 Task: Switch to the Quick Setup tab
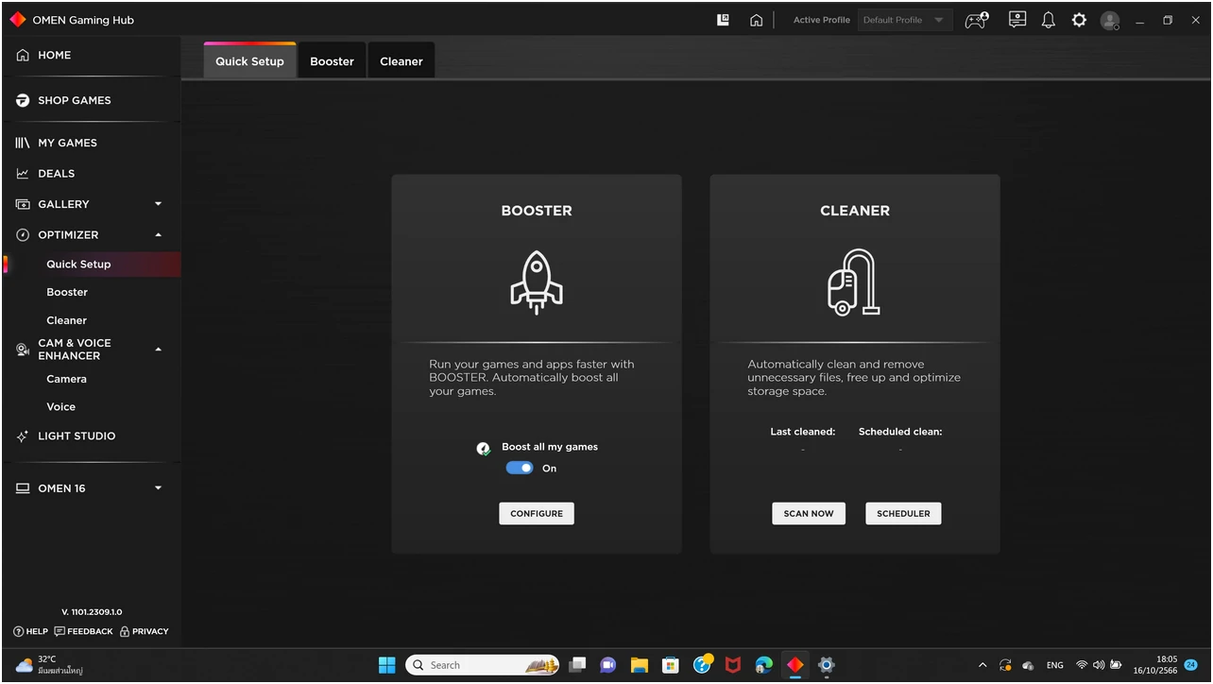249,60
